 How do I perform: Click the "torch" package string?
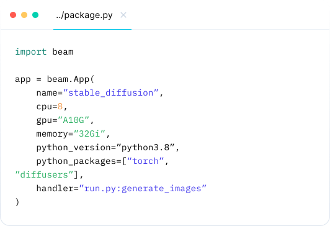tap(145, 161)
